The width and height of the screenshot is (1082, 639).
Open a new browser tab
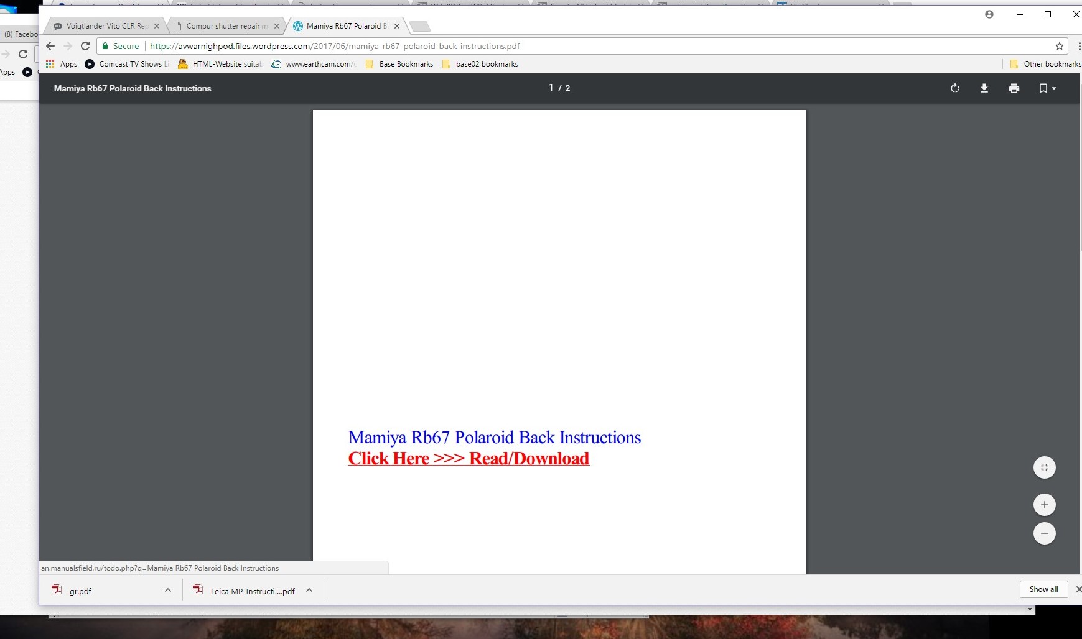420,26
